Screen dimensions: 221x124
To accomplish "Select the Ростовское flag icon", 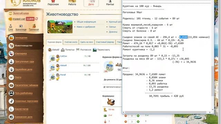I will [x=78, y=50].
